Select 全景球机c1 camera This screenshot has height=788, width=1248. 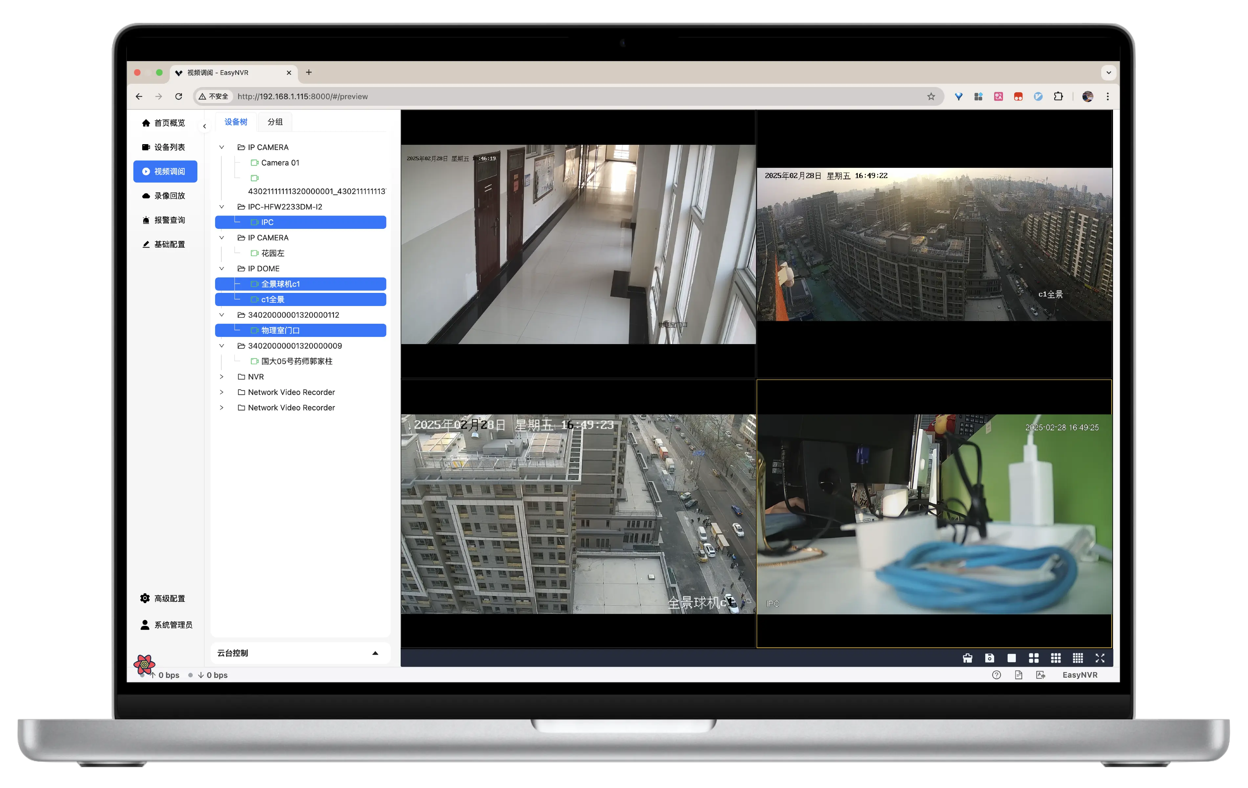coord(301,284)
